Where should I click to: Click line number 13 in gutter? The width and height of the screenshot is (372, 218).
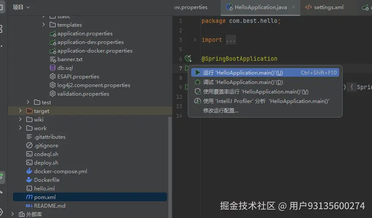(179, 106)
